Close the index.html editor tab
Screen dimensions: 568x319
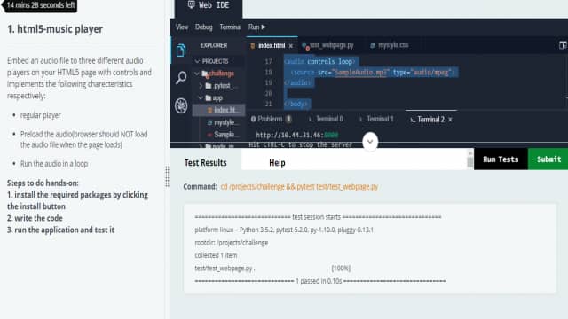point(290,46)
